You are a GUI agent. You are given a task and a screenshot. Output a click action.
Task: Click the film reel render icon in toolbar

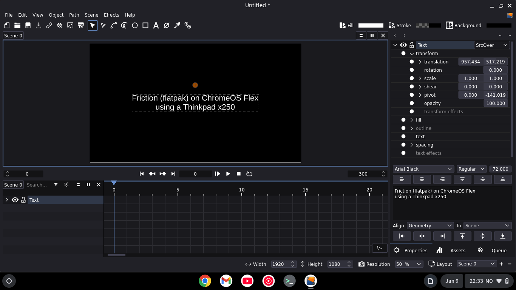(x=60, y=25)
